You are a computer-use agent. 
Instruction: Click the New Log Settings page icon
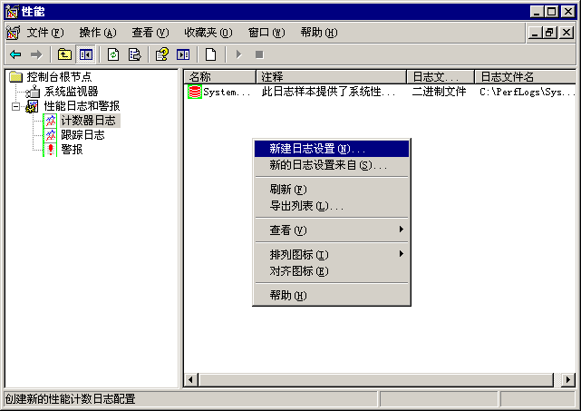[210, 54]
